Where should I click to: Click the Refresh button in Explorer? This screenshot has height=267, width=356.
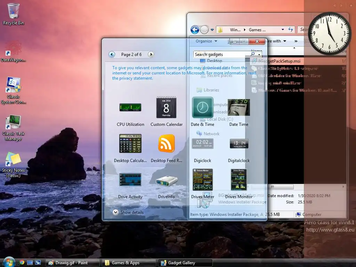[x=291, y=30]
